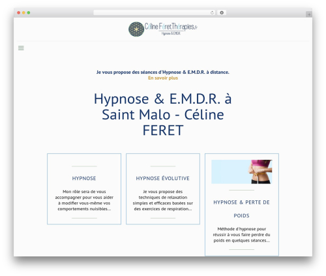Click the weight loss waist measurement image
Image resolution: width=326 pixels, height=276 pixels.
[x=242, y=172]
